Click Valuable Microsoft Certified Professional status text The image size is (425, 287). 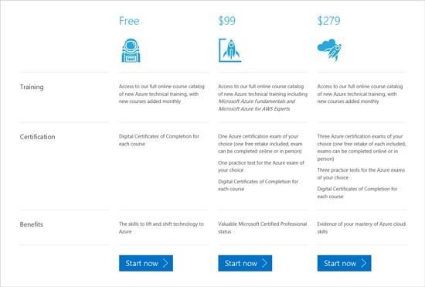pos(263,227)
